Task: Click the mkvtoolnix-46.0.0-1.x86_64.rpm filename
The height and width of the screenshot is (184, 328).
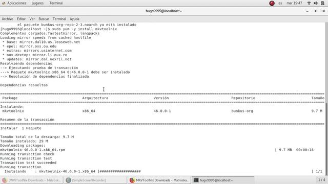Action: [x=33, y=150]
